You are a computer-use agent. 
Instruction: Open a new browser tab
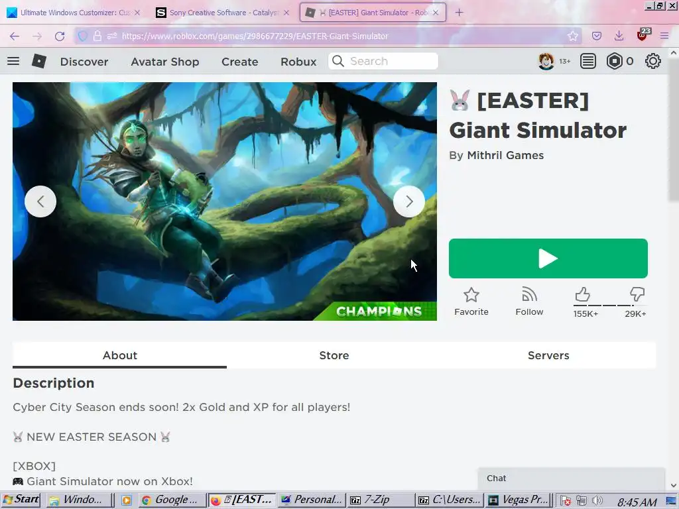(x=459, y=13)
